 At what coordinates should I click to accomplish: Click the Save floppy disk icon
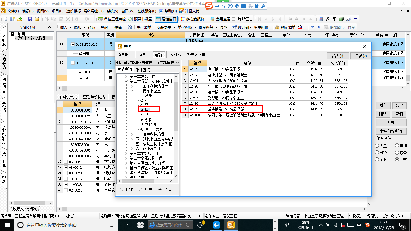[x=30, y=19]
